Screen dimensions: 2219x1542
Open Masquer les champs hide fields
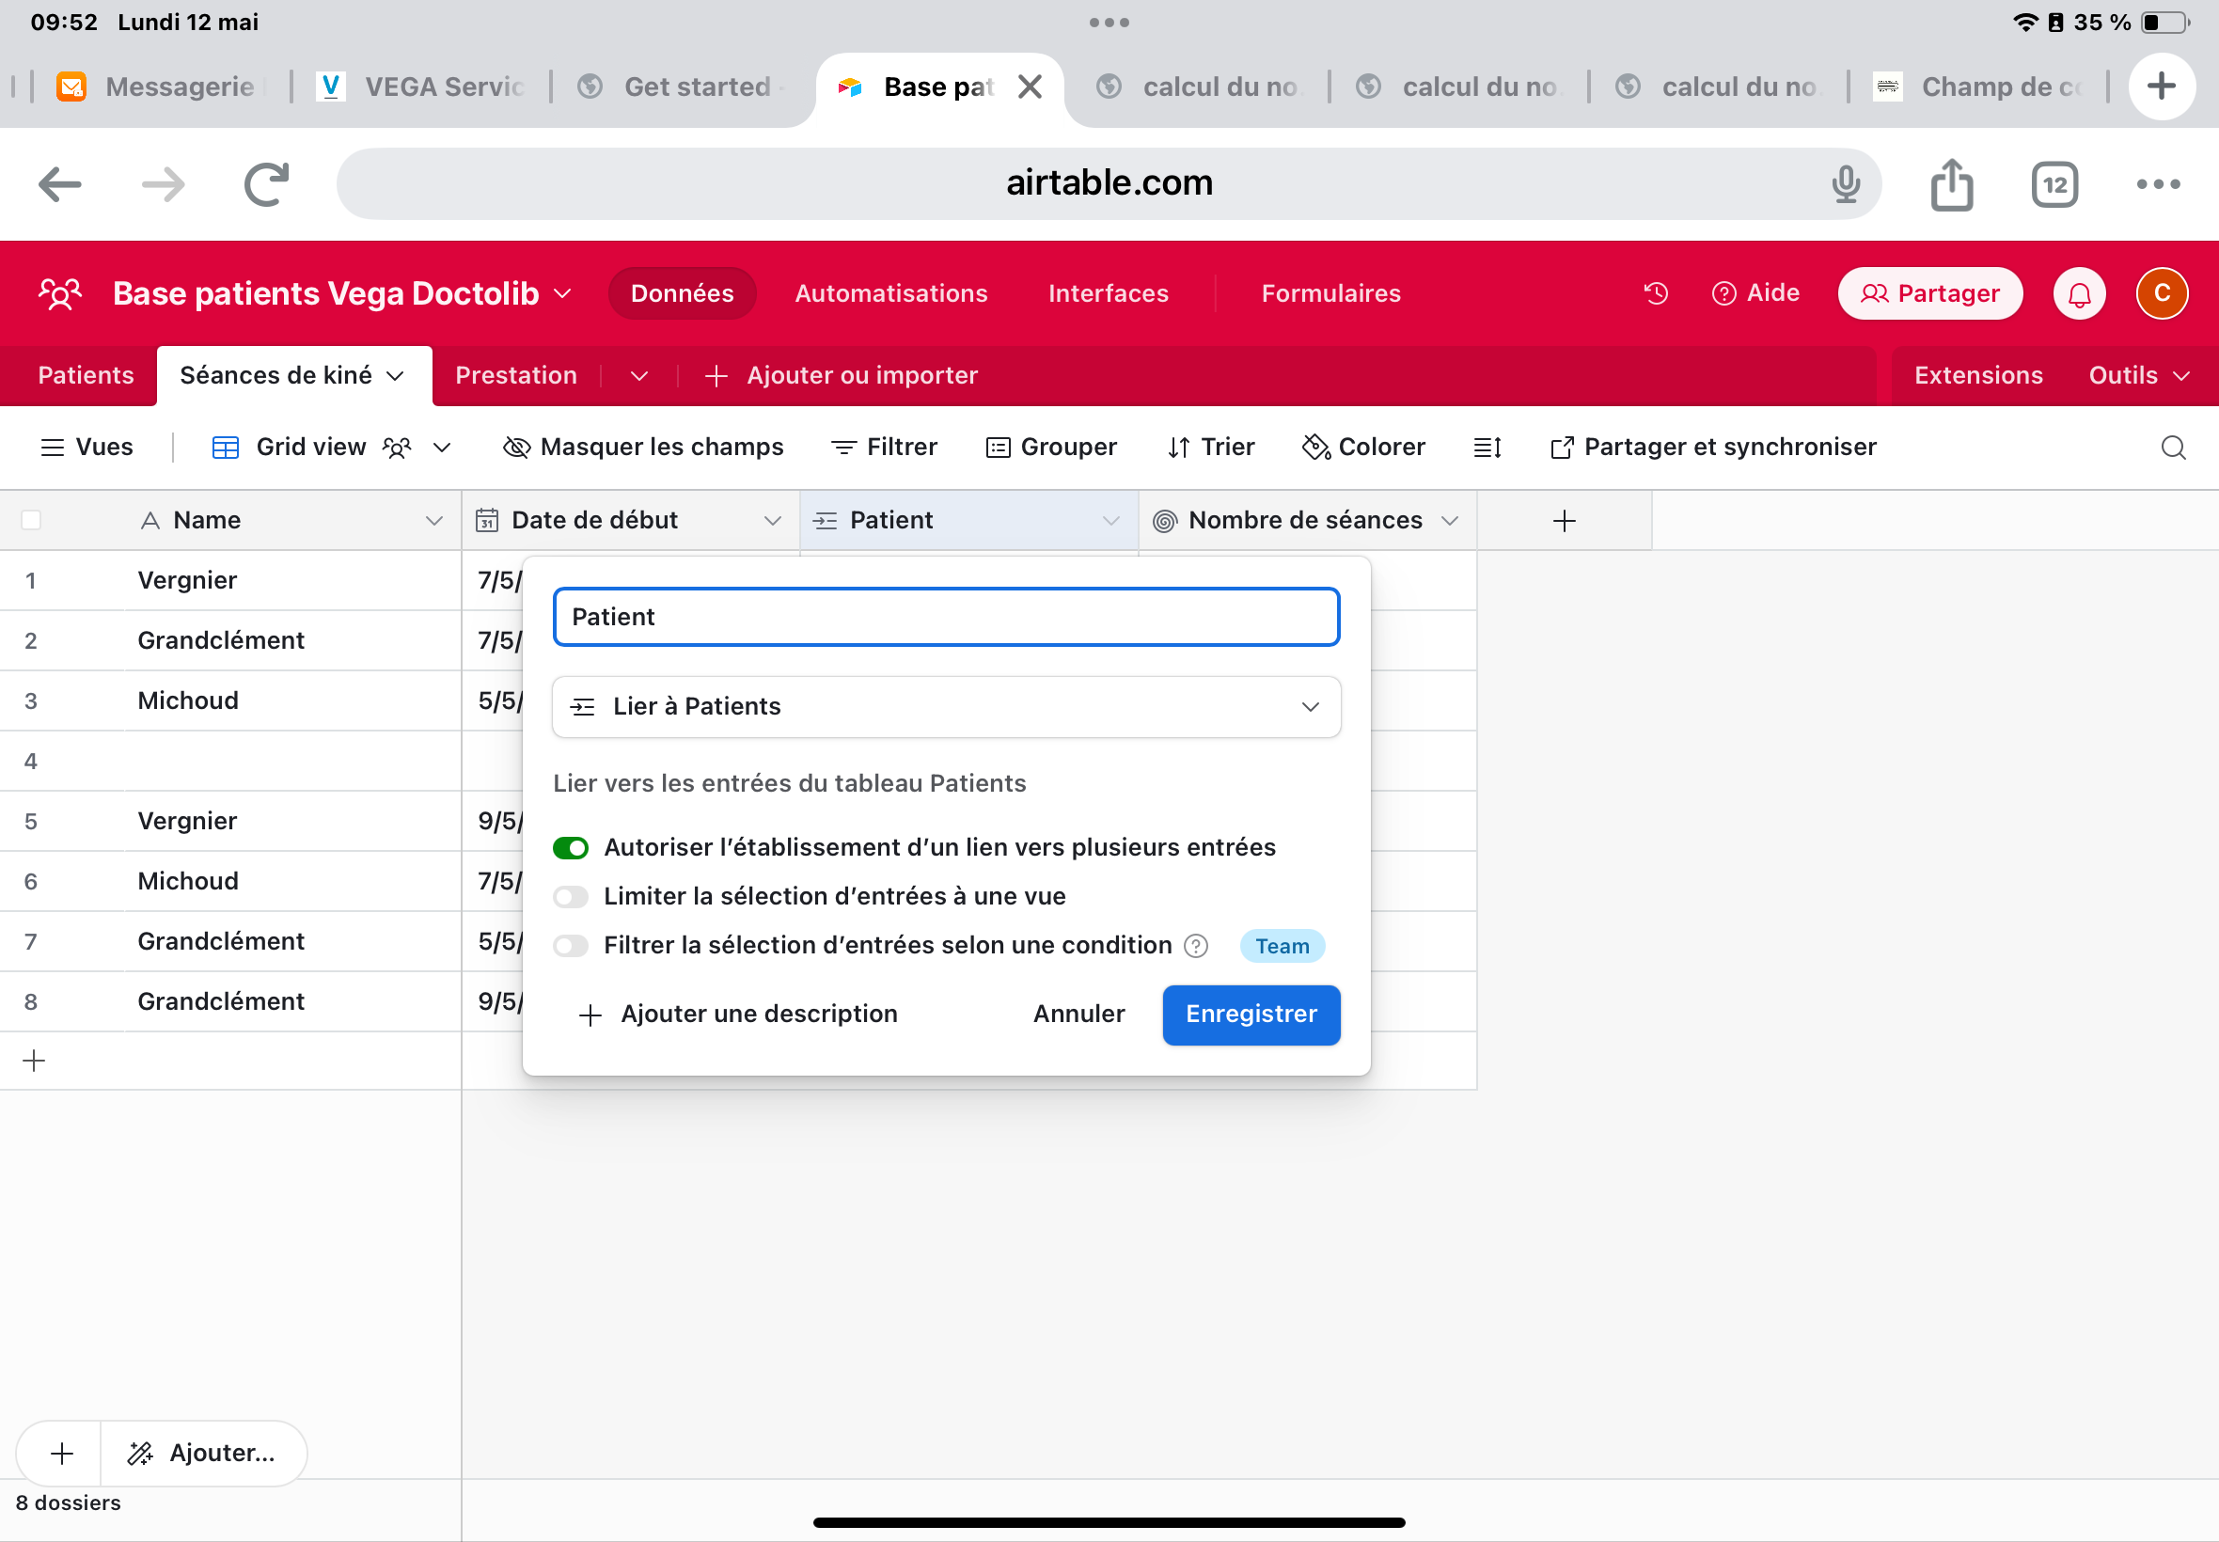pyautogui.click(x=643, y=447)
